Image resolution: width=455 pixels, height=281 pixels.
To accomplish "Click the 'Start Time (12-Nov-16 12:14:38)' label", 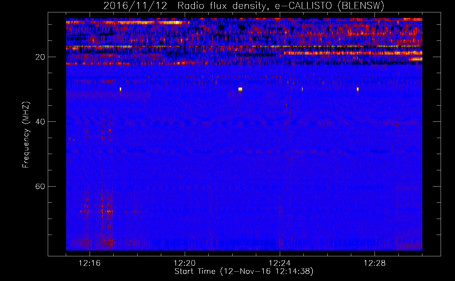I will point(244,271).
